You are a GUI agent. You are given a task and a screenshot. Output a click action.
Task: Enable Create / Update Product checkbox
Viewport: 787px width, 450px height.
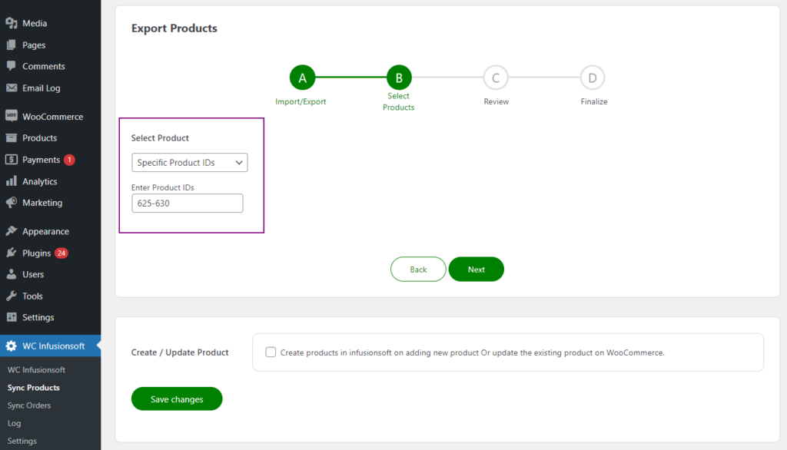271,352
